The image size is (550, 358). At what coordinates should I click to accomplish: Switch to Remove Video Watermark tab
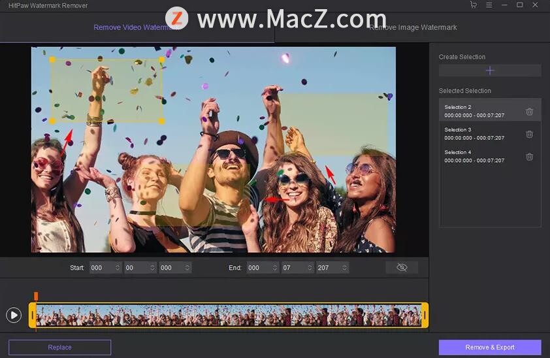(x=137, y=27)
